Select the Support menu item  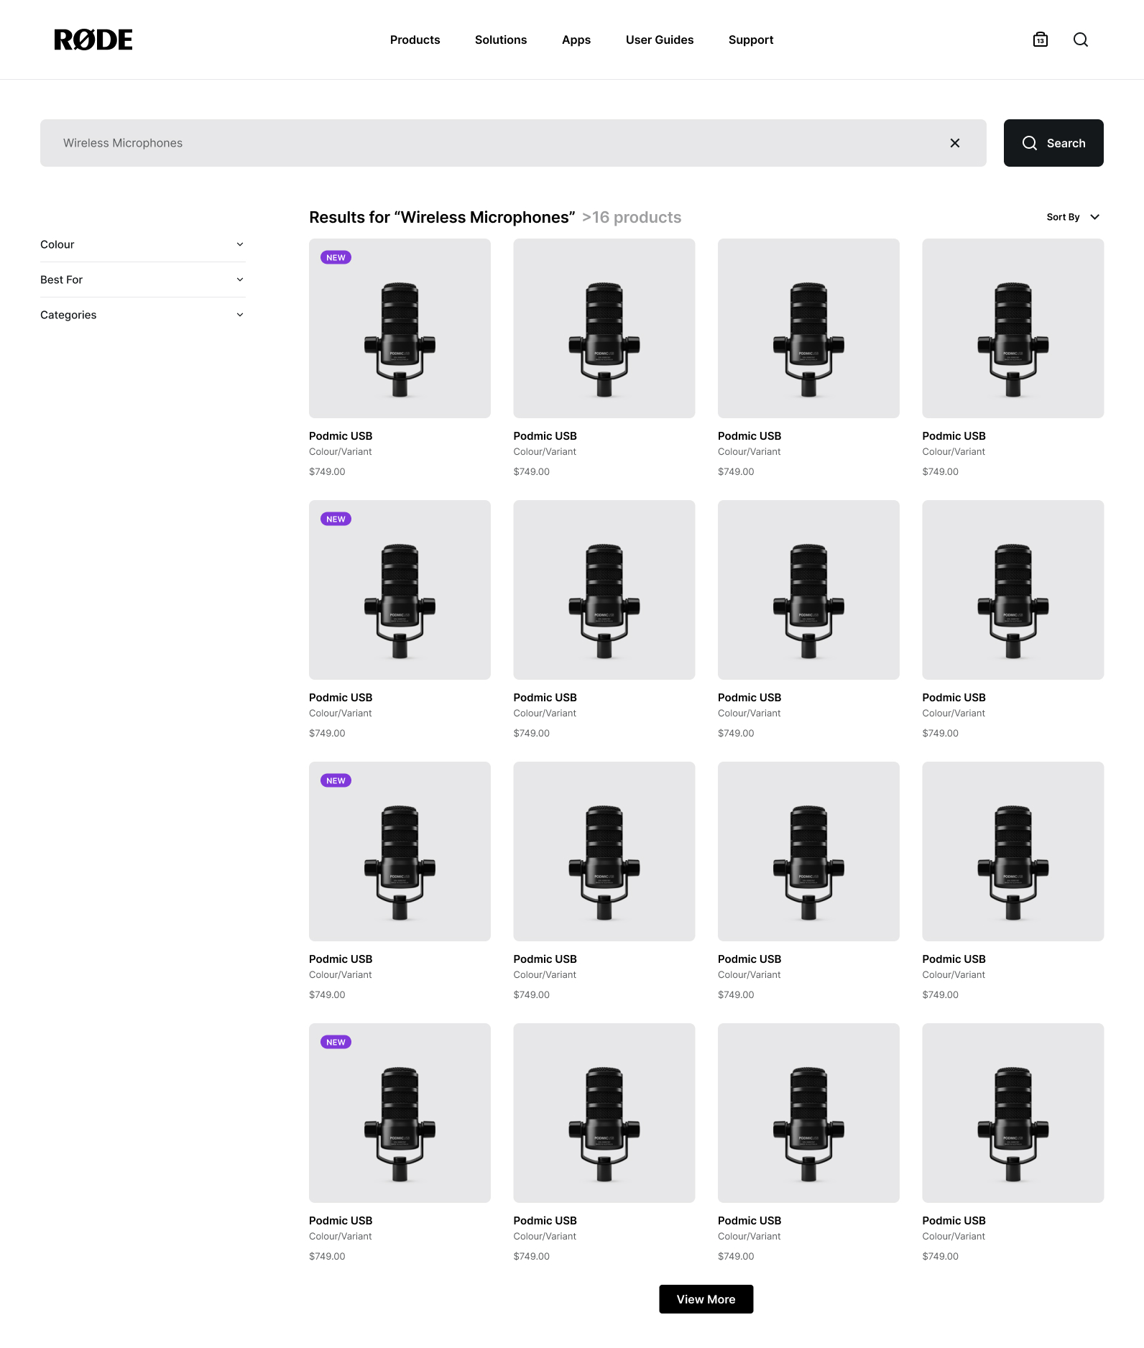pos(751,40)
